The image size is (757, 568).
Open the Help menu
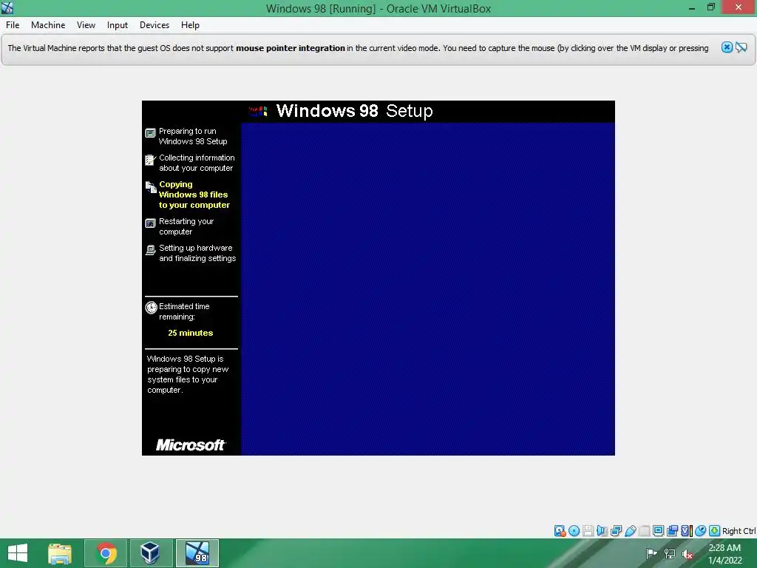tap(190, 25)
